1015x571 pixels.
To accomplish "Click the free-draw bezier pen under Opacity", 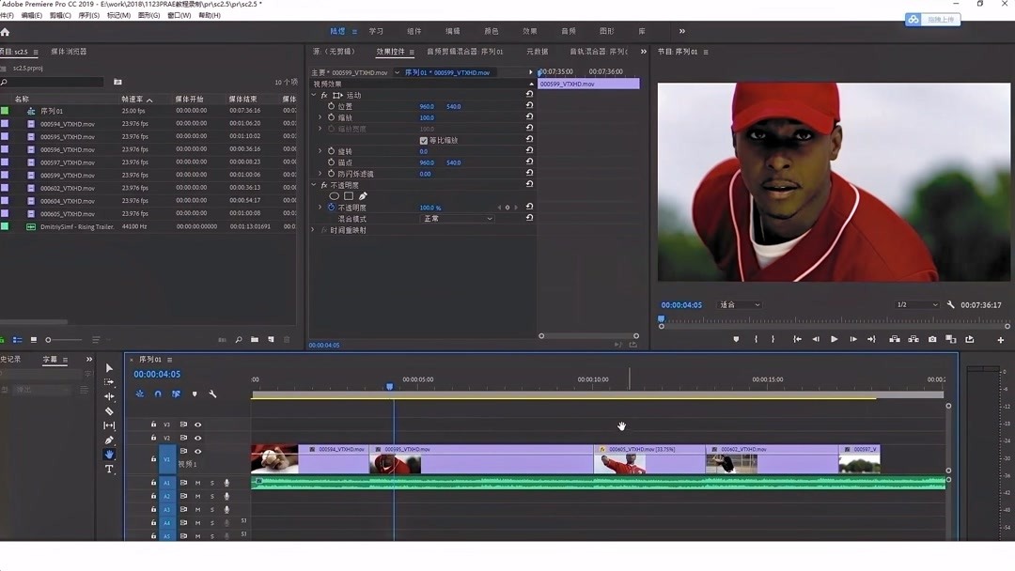I will pos(362,194).
